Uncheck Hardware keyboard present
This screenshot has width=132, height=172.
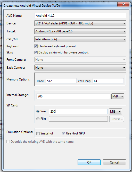[36, 46]
